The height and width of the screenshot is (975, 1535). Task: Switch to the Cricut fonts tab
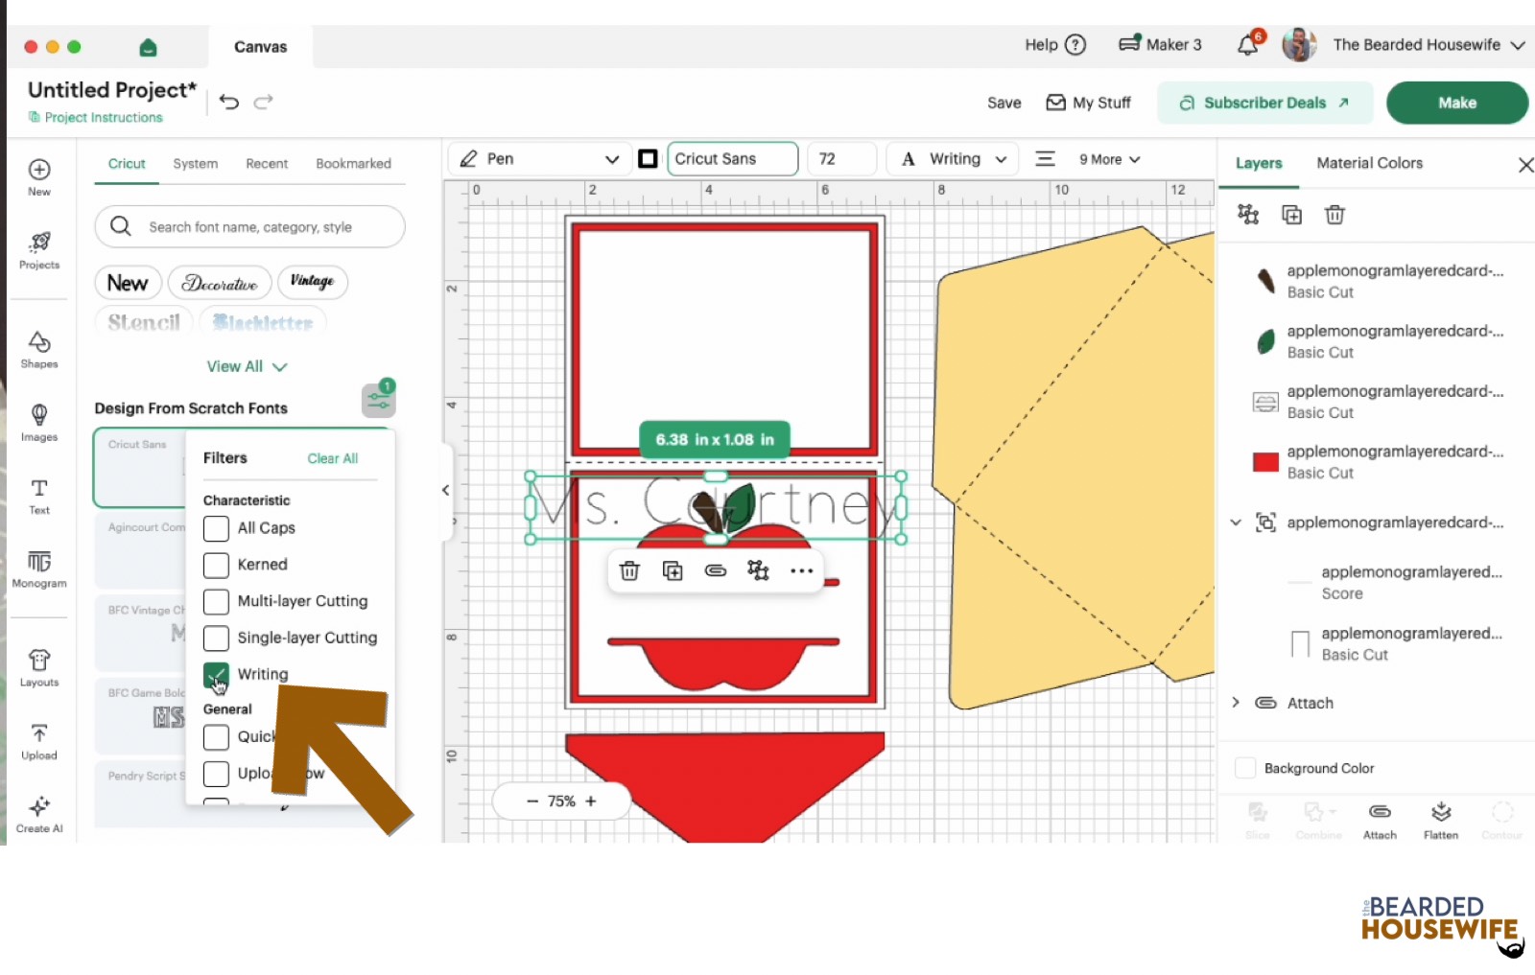127,164
